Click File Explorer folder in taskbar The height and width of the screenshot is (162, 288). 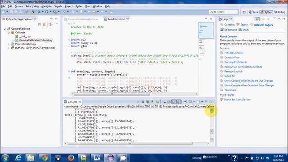tap(31, 158)
